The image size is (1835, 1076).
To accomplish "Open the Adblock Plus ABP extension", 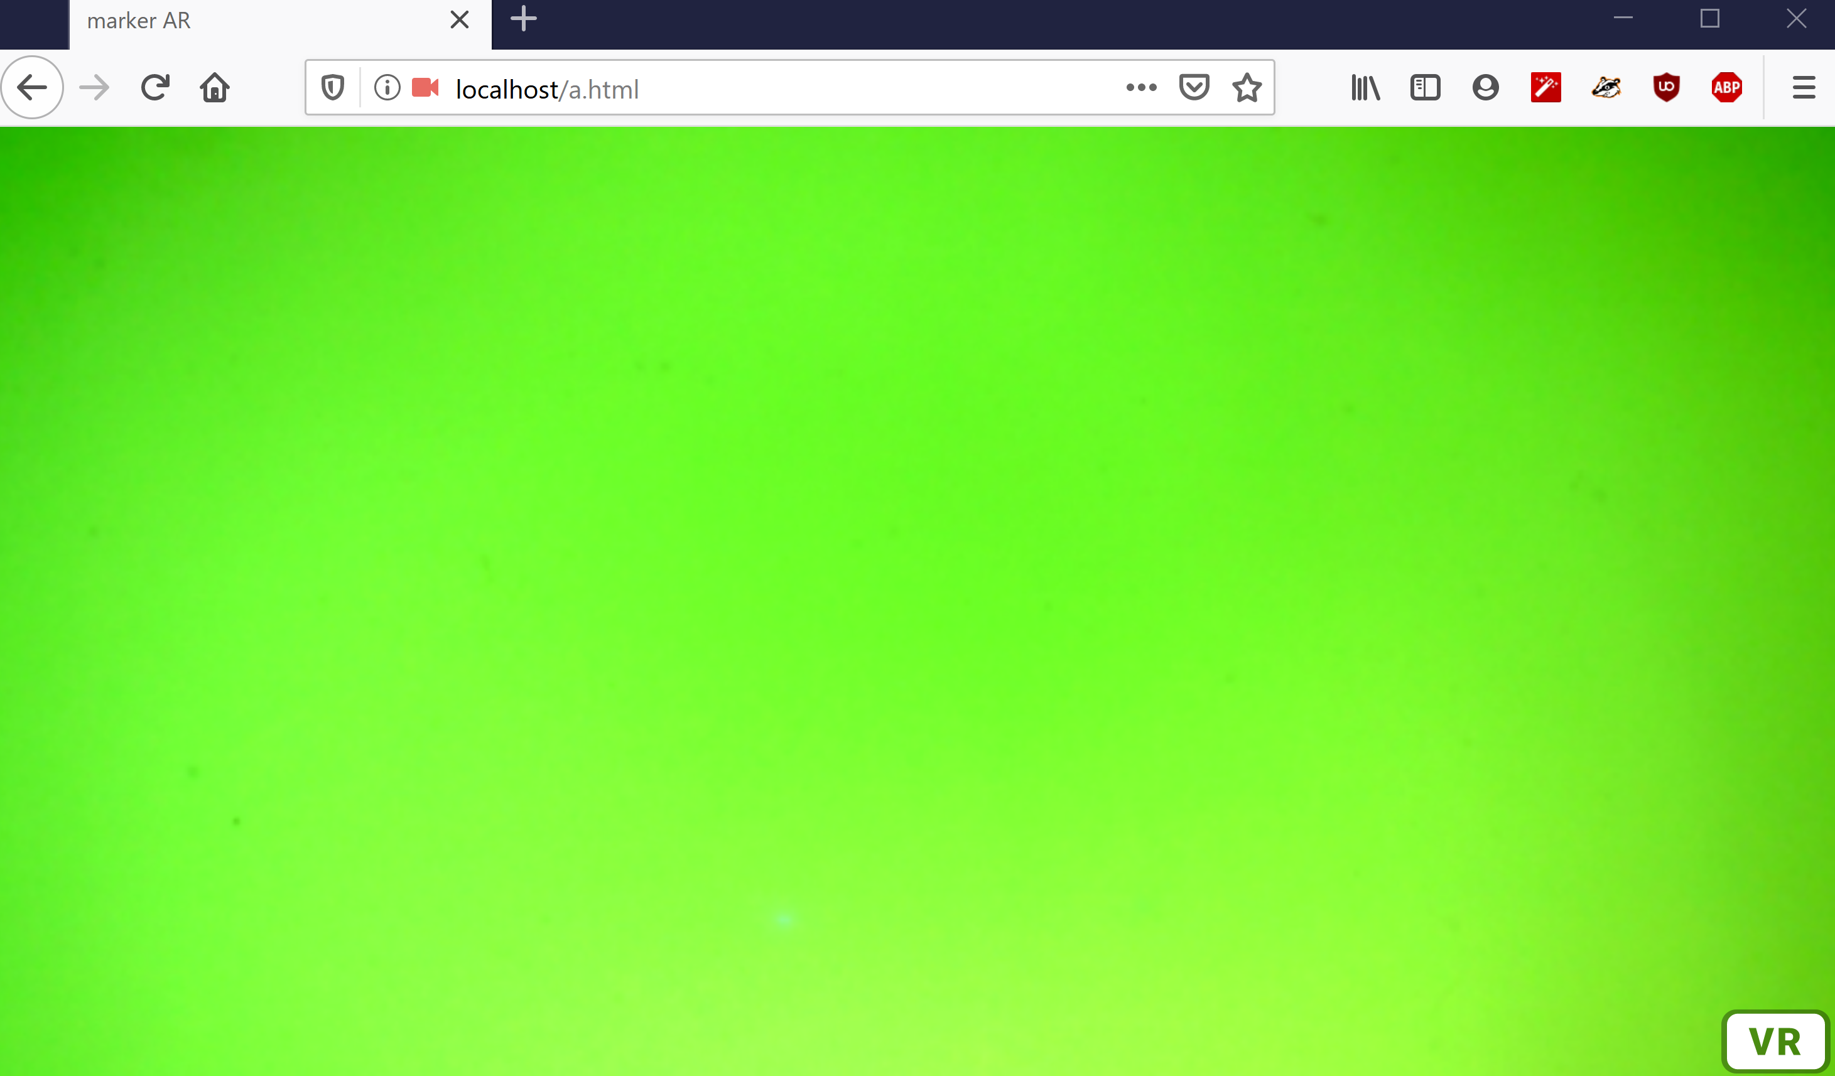I will point(1727,87).
